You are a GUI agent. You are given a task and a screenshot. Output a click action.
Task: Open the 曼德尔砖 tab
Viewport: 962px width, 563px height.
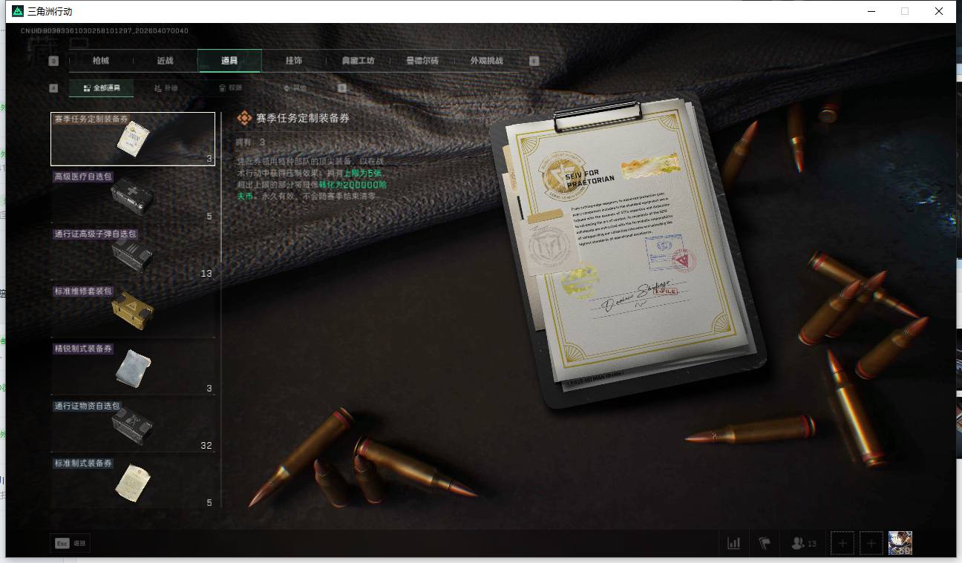coord(422,61)
